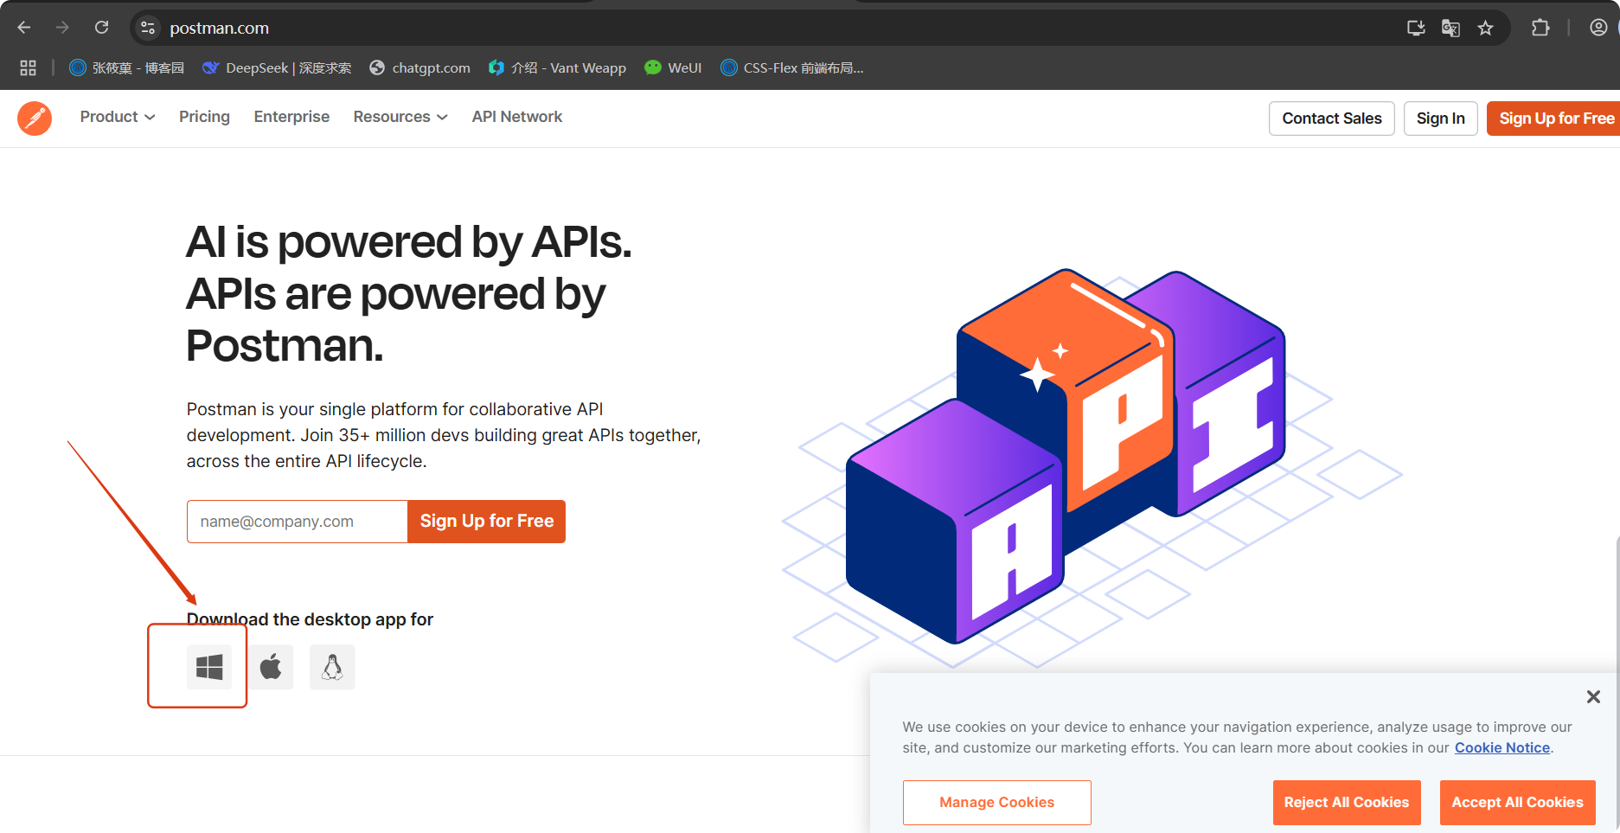Reload the current page
Screen dimensions: 1620x833
101,28
